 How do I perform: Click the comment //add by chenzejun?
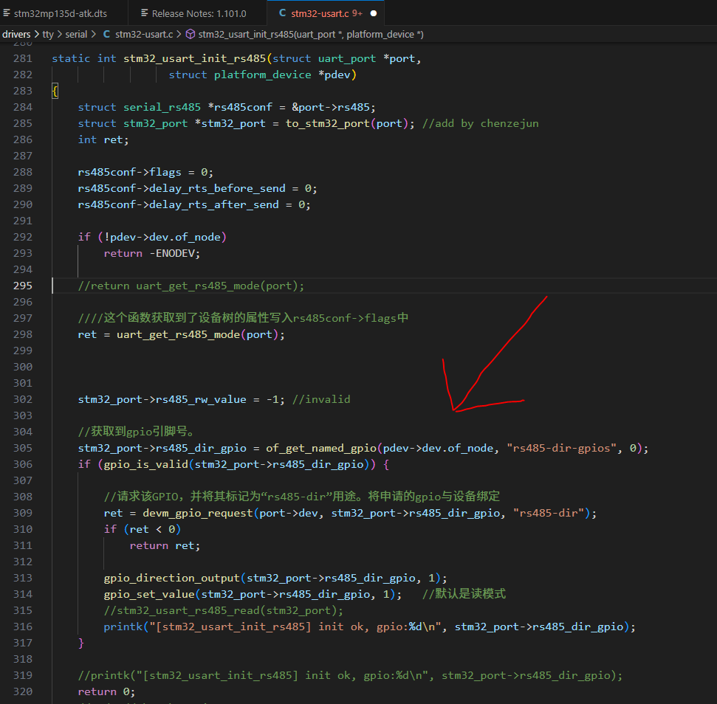click(480, 123)
